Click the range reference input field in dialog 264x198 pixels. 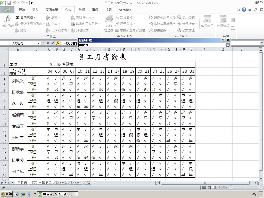152,45
